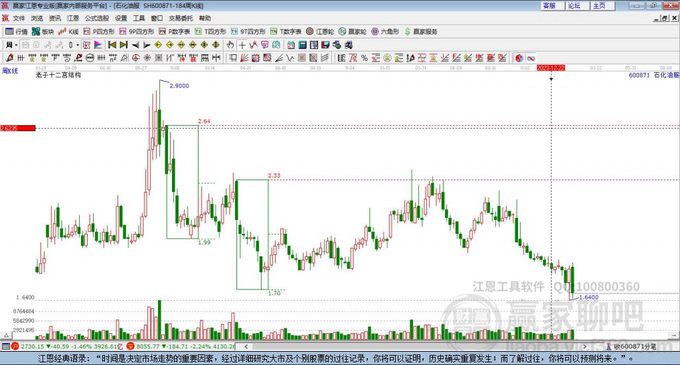Open the 9P四方形 tool
Screen dimensions: 680x365
coord(137,32)
